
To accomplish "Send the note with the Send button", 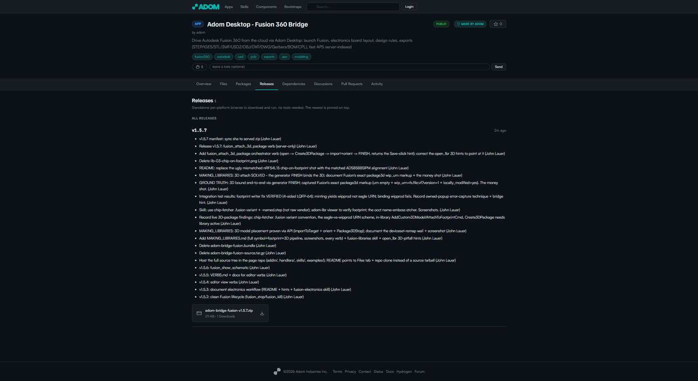I will (498, 67).
